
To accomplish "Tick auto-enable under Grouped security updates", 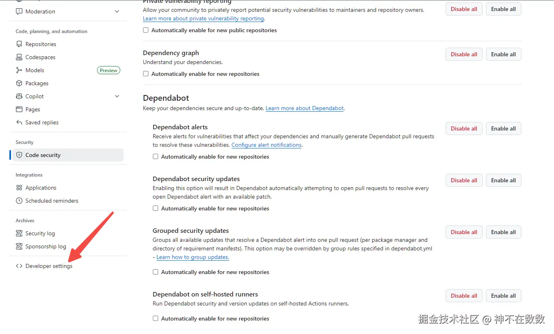I will 155,272.
